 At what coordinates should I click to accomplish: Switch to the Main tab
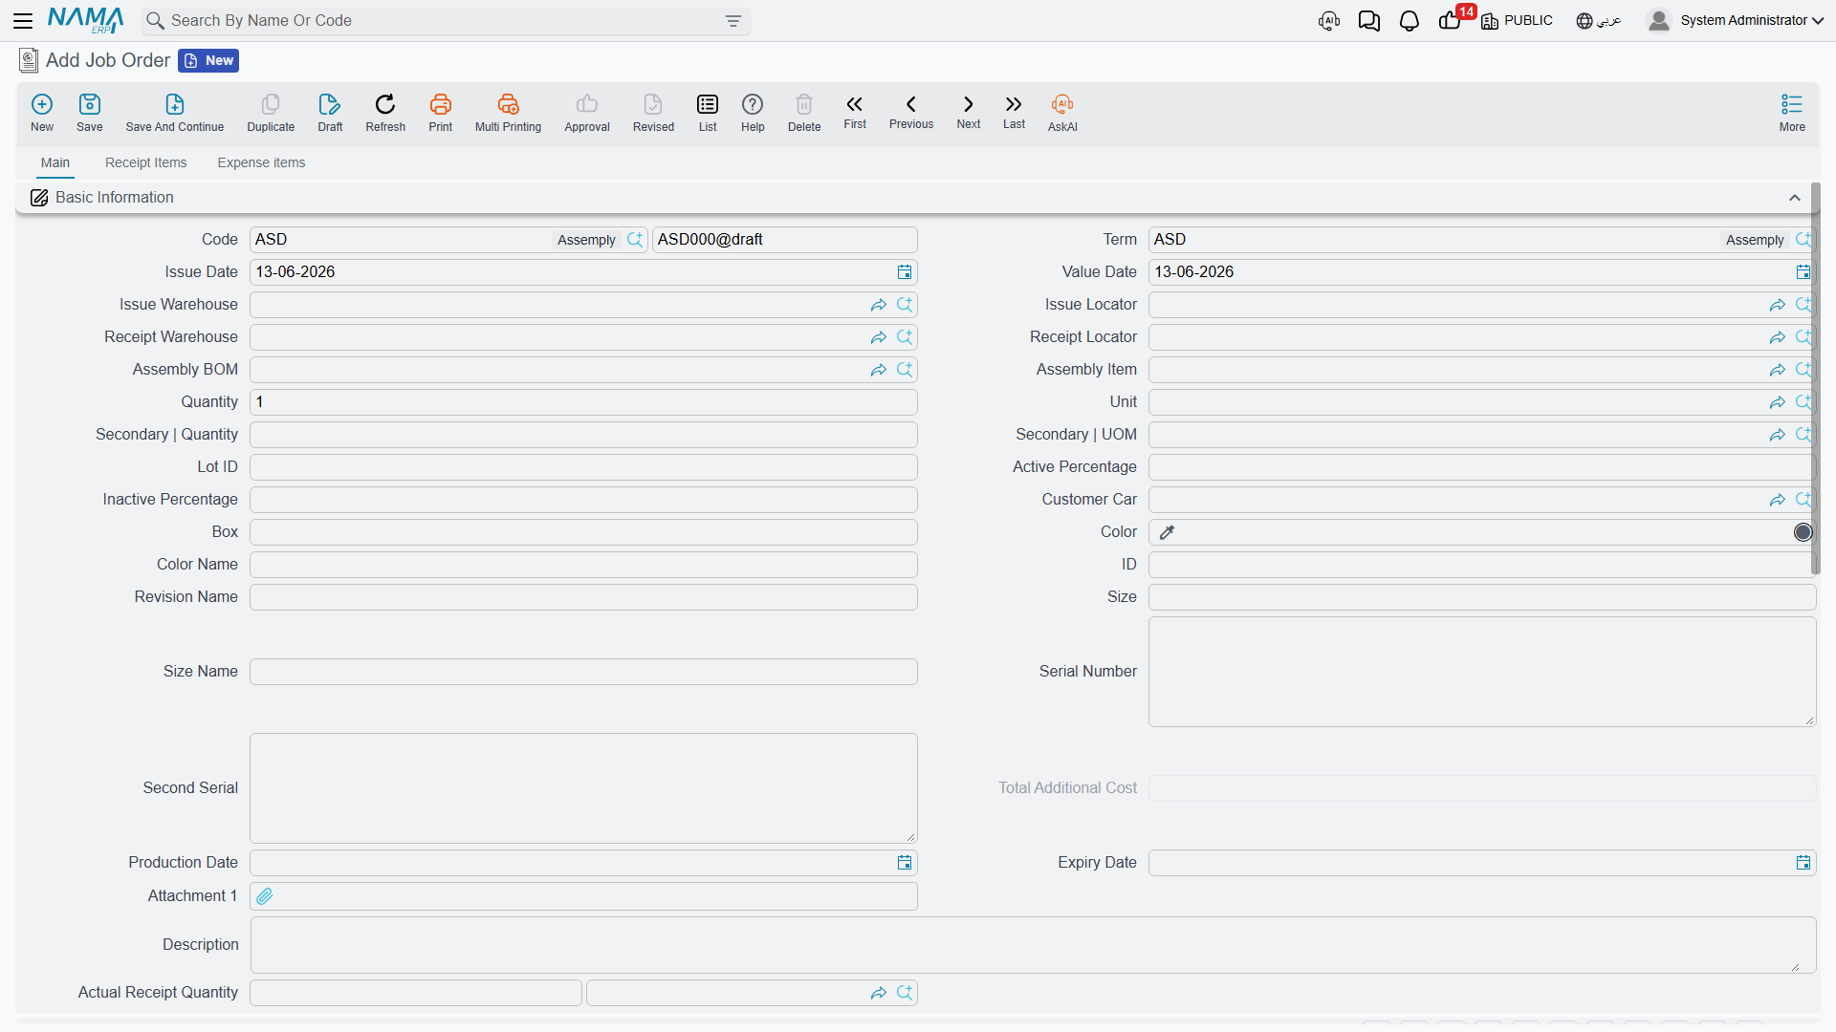point(55,162)
